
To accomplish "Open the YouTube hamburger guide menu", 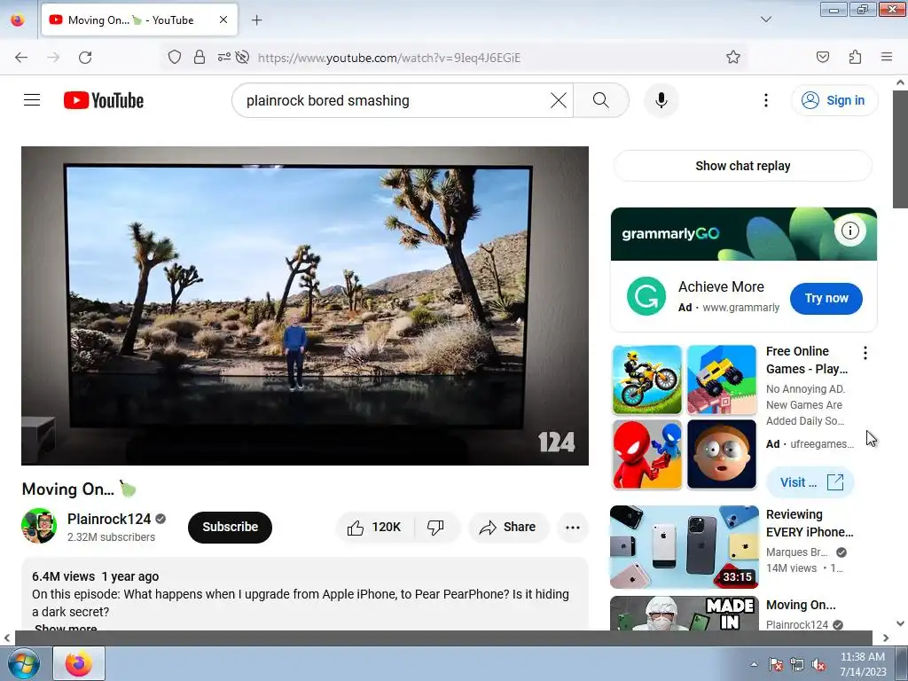I will click(x=32, y=100).
